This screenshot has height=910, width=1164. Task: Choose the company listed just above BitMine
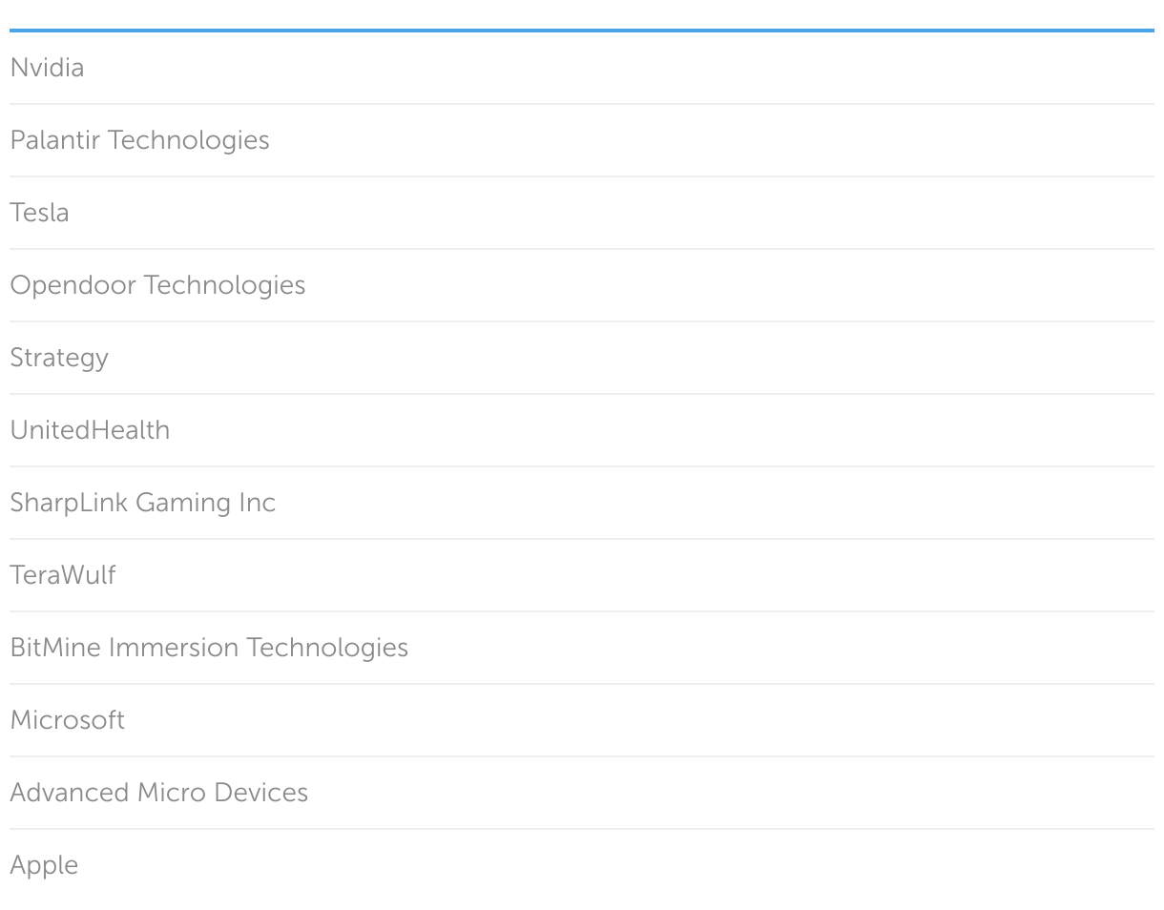pos(62,575)
